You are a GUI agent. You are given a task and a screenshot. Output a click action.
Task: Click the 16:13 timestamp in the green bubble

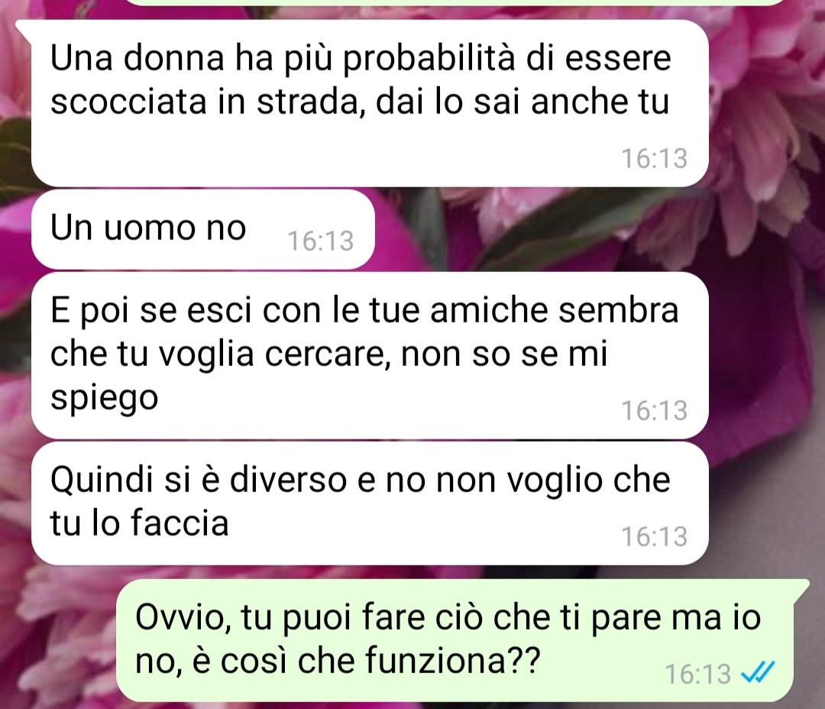pyautogui.click(x=697, y=674)
